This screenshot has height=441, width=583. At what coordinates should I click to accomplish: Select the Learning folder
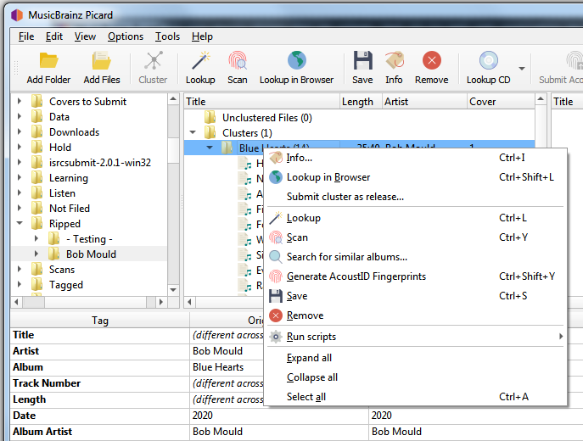[x=69, y=177]
